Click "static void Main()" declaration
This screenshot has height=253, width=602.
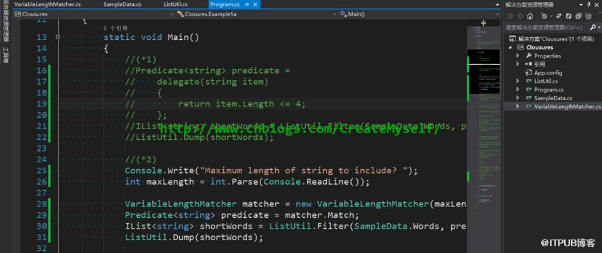pyautogui.click(x=152, y=37)
